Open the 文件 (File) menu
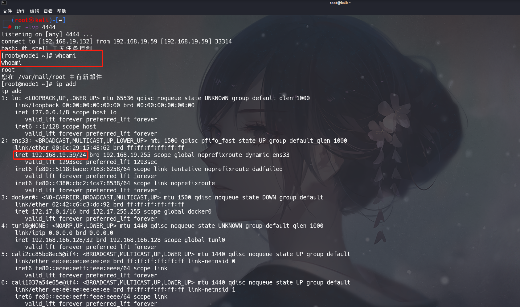Viewport: 520px width, 307px height. 7,11
